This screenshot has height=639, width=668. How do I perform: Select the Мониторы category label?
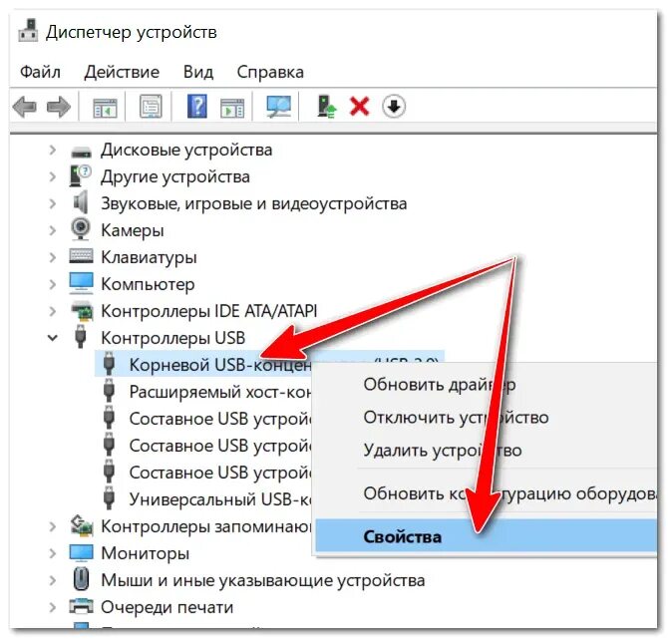coord(145,553)
